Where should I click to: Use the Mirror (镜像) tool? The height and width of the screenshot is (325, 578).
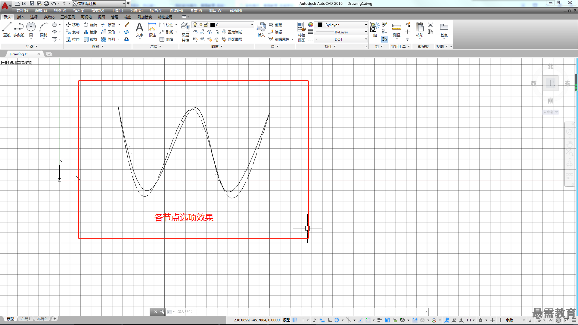90,32
